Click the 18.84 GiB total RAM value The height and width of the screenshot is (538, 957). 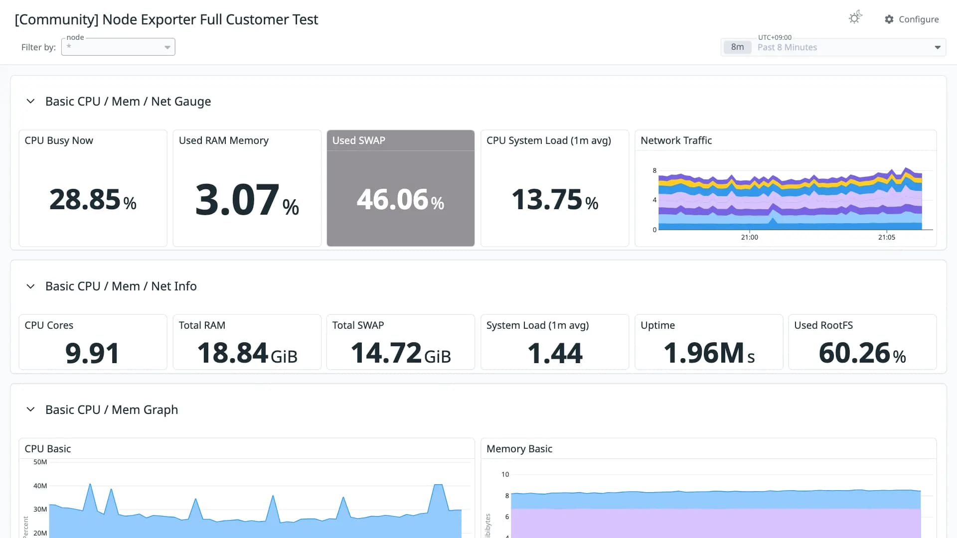[247, 353]
